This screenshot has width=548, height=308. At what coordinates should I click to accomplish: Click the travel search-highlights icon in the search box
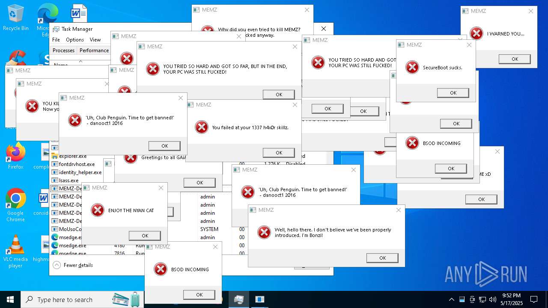127,299
